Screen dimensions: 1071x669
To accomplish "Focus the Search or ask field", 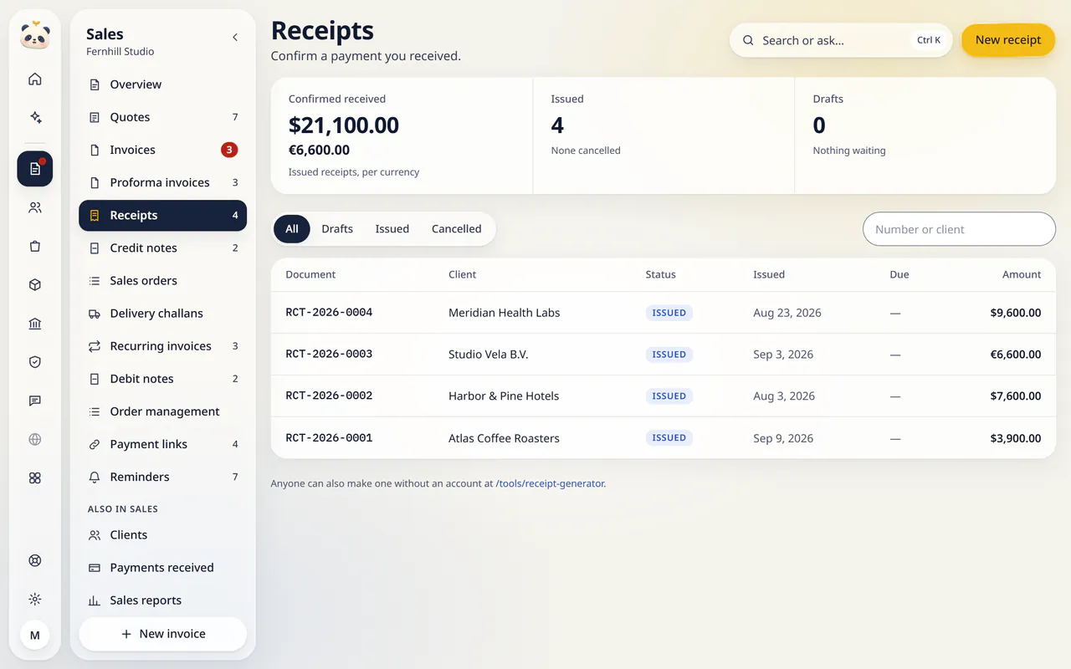I will 841,40.
